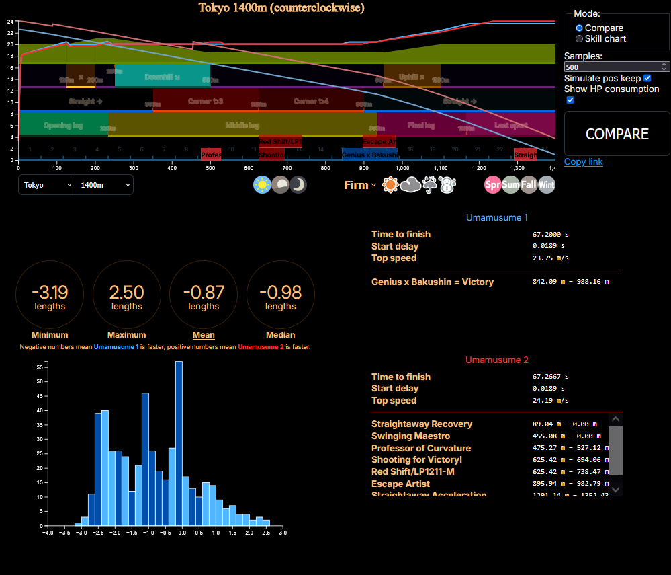Click the Red Shift/LP1 skill marker on chart
This screenshot has height=575, width=671.
[x=280, y=141]
